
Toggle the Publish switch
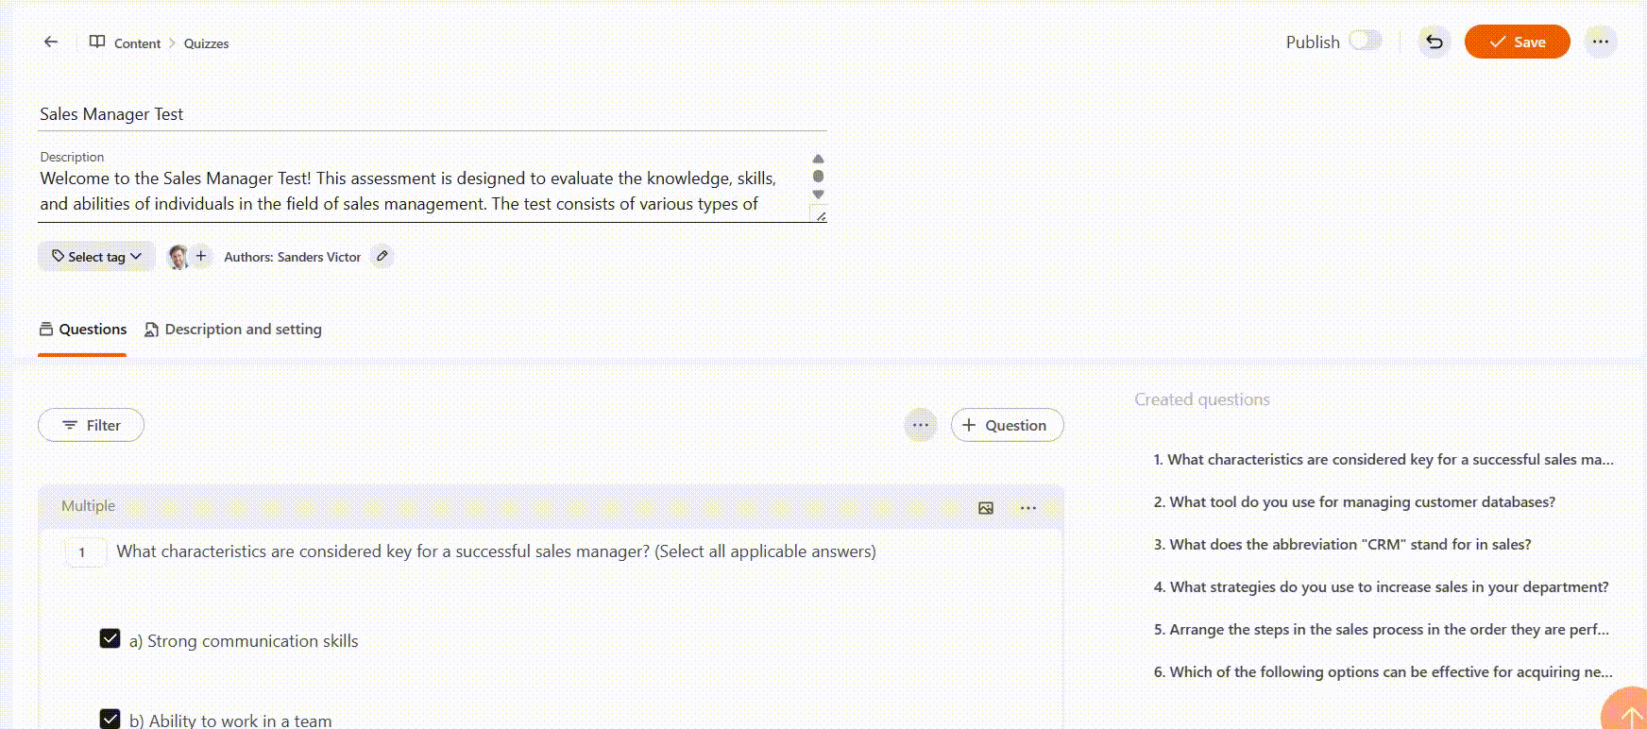[x=1365, y=41]
